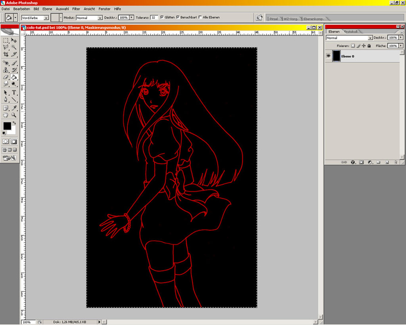Select the Type tool

click(x=14, y=92)
